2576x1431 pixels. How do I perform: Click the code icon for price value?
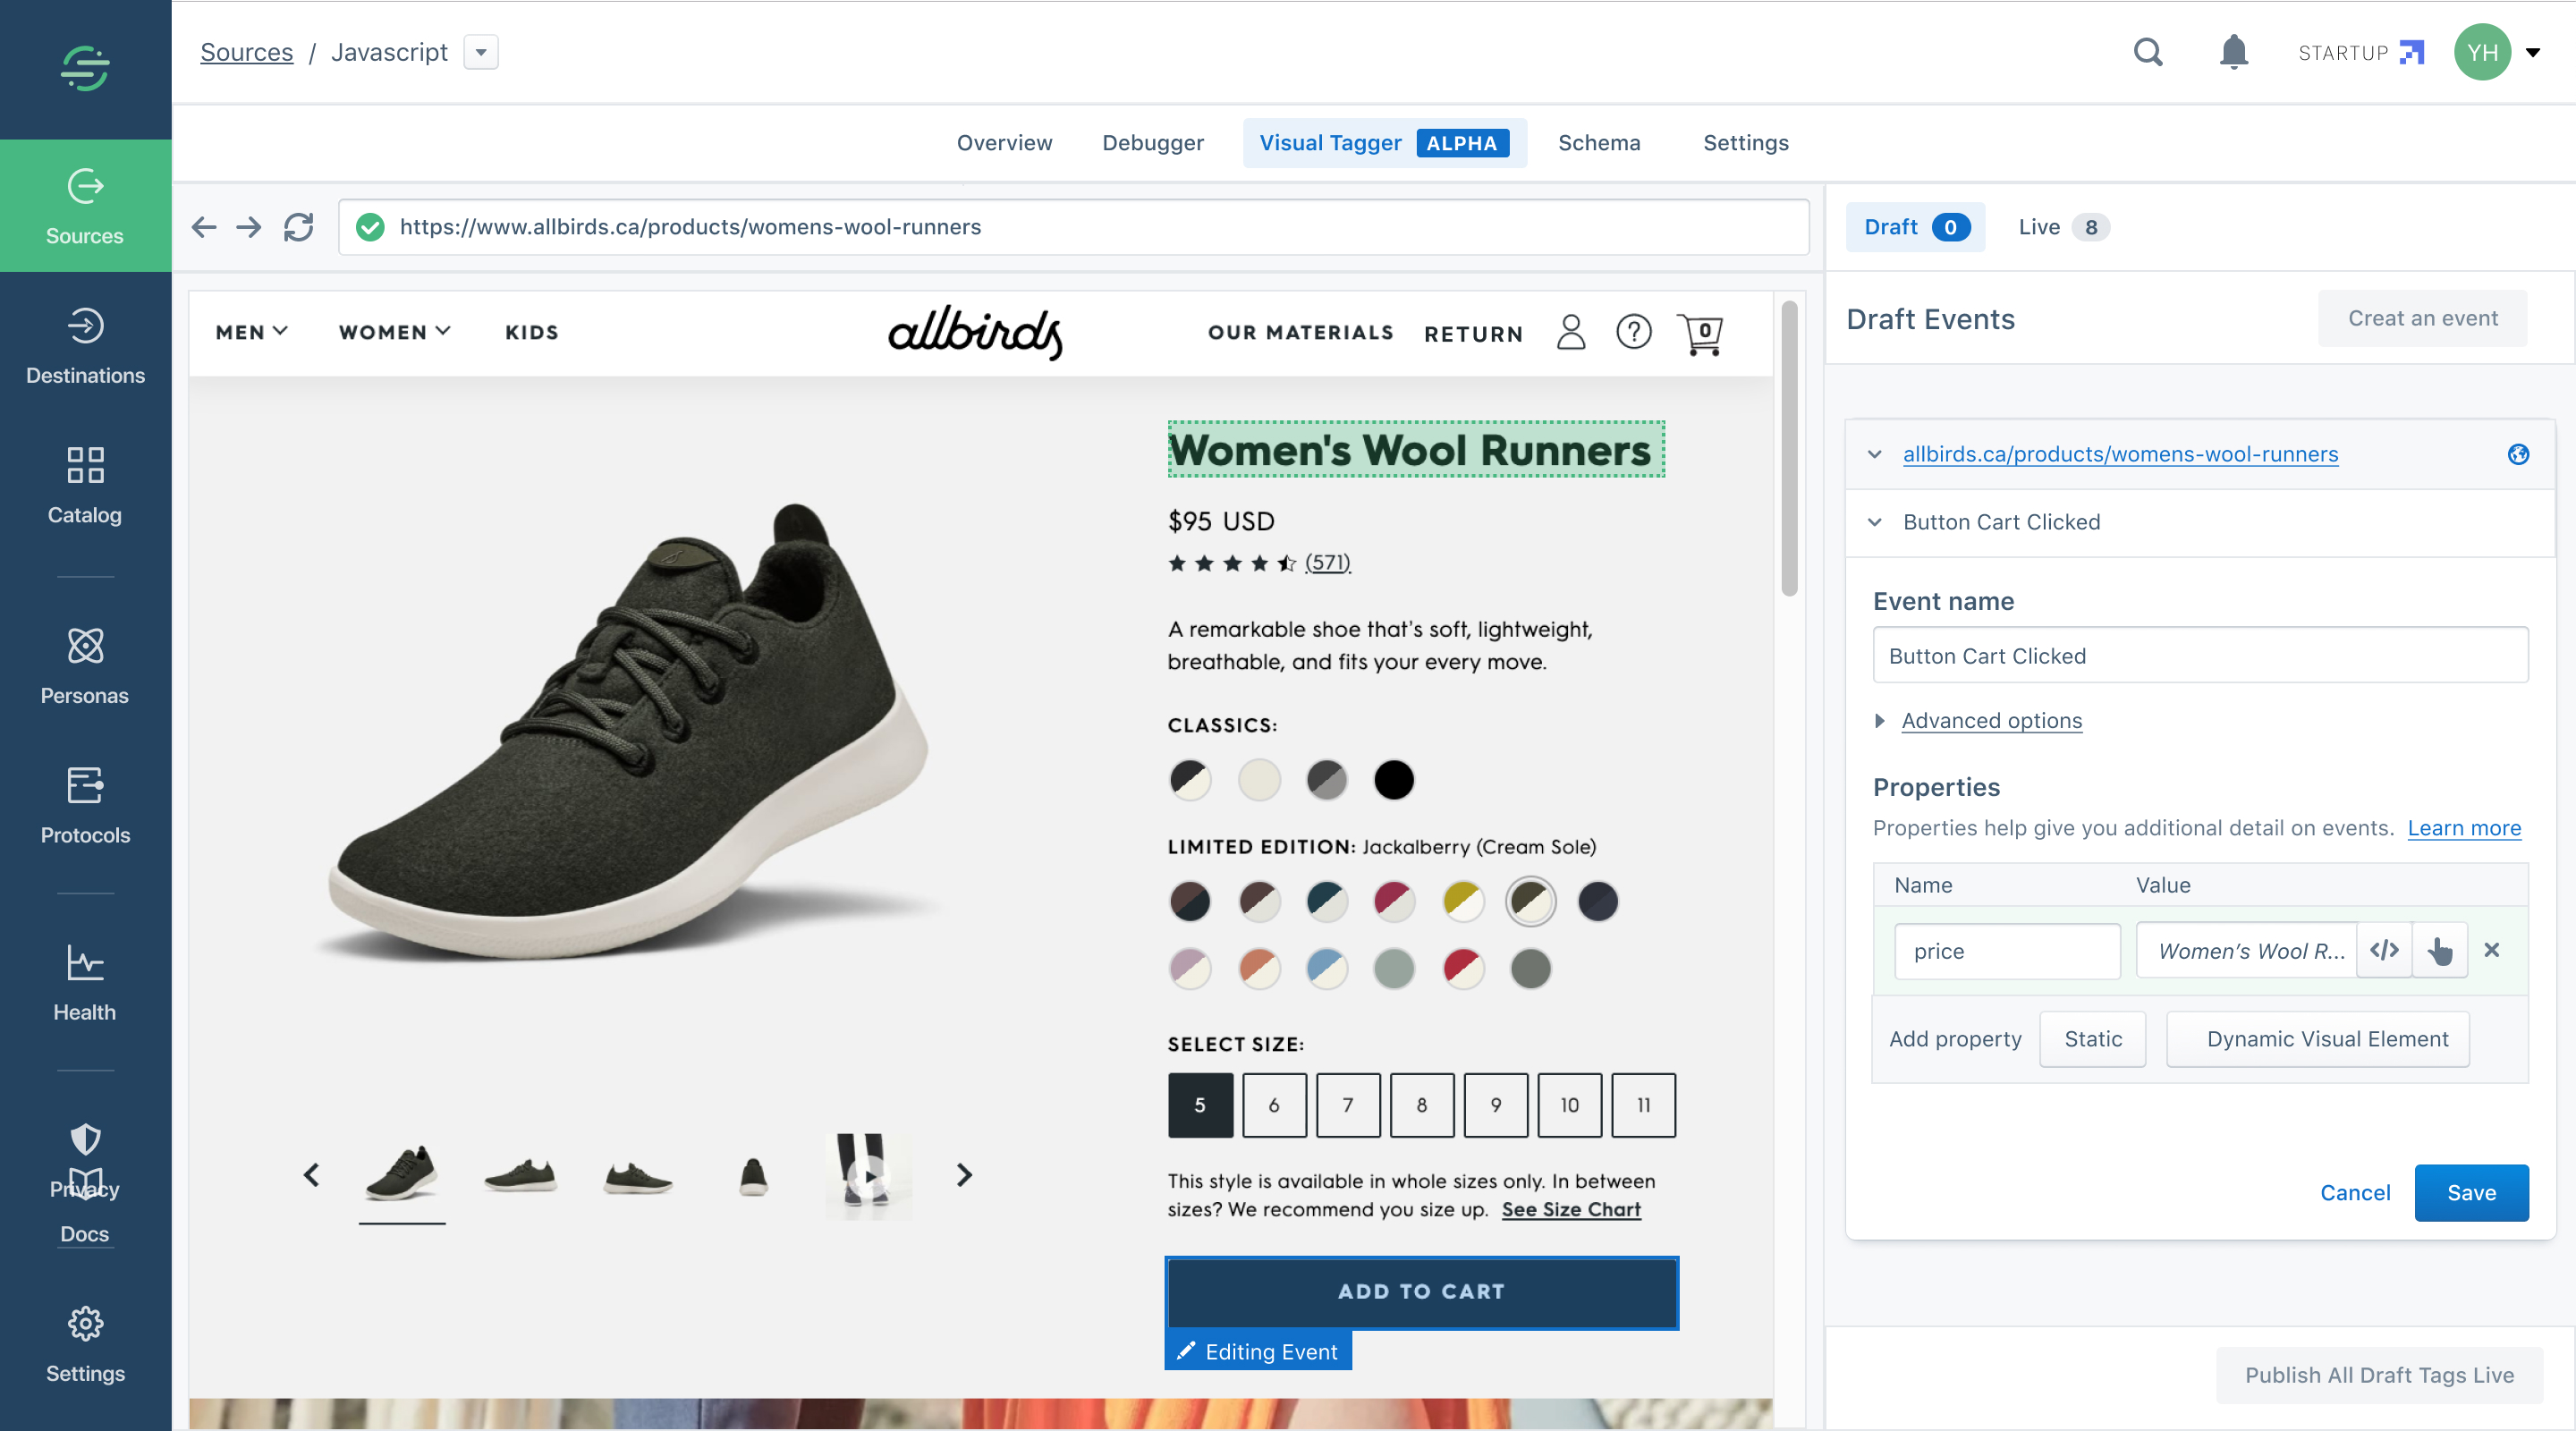pyautogui.click(x=2384, y=950)
